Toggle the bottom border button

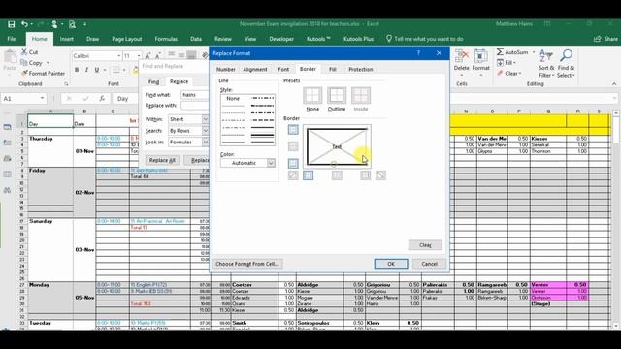pyautogui.click(x=293, y=163)
